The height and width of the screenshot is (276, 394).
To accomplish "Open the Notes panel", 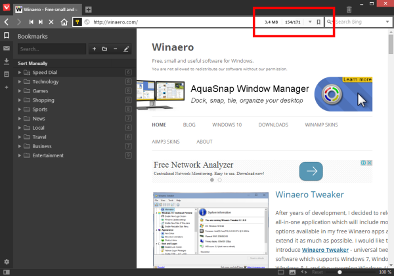I will [x=7, y=74].
